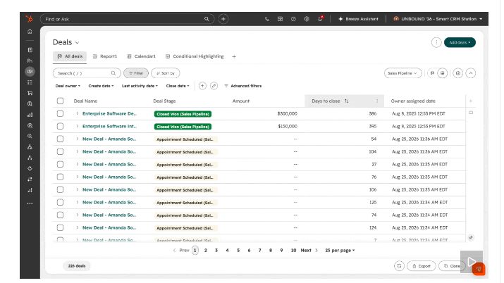
Task: Go to page 2 of deals
Action: coord(206,251)
